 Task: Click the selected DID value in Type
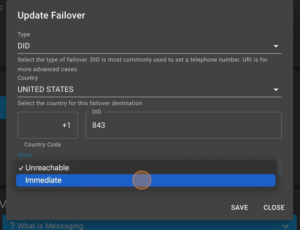point(24,46)
